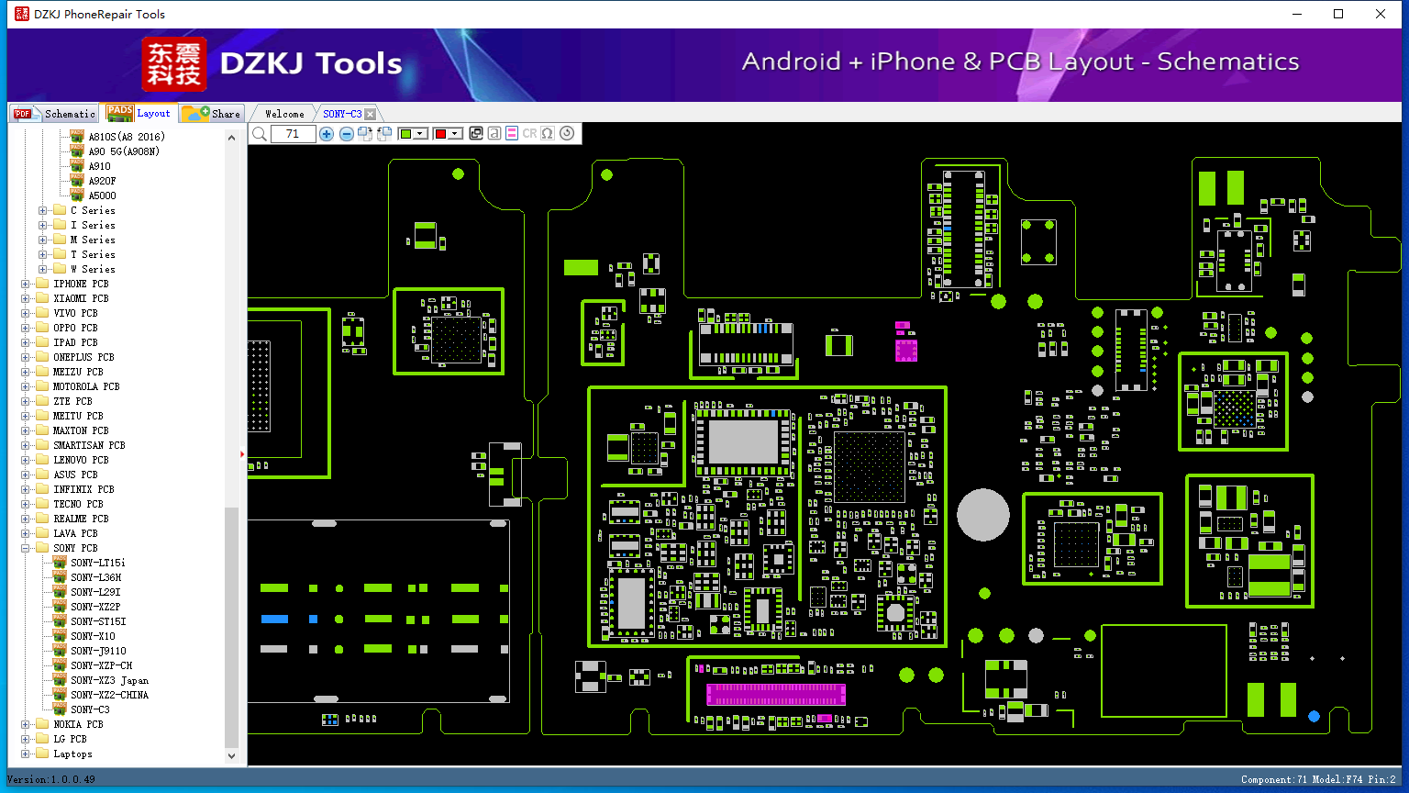
Task: Click the magenta connector on the board
Action: click(775, 694)
